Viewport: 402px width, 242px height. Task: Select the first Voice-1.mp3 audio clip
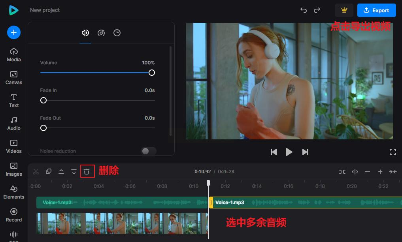[122, 203]
